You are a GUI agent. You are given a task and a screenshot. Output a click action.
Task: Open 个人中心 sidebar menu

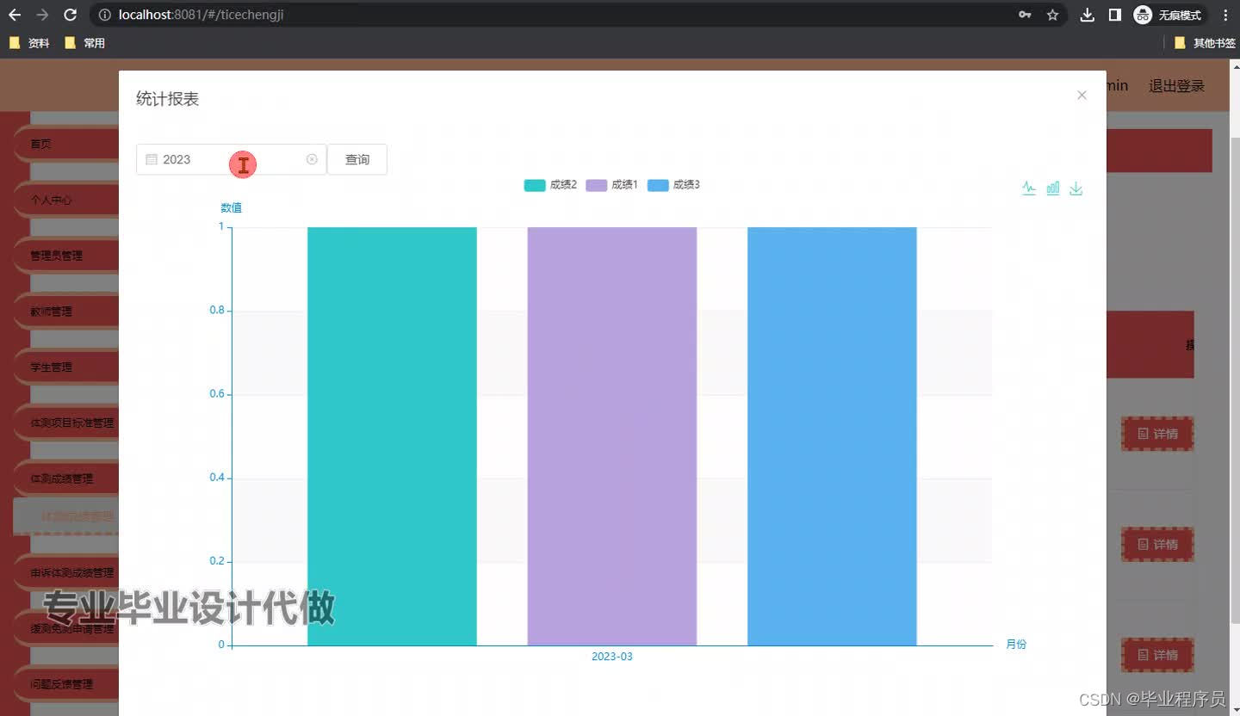point(65,200)
